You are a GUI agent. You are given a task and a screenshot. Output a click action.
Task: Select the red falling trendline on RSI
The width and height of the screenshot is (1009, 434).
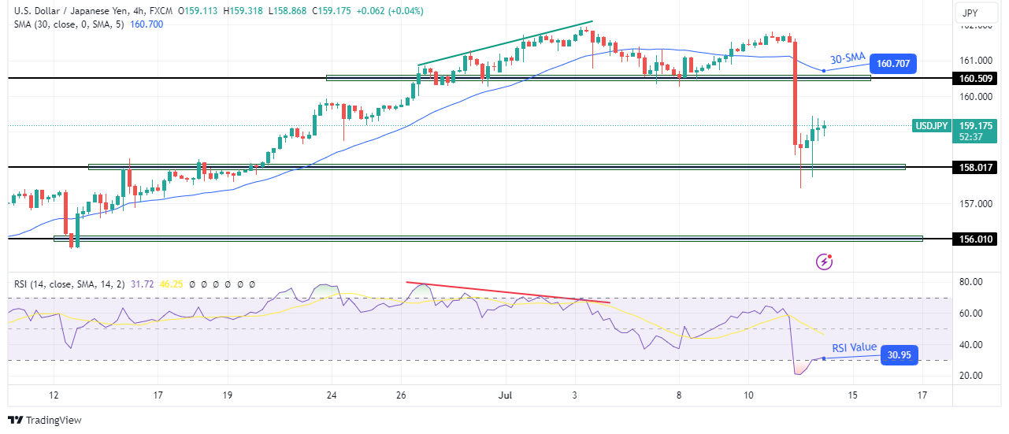[508, 292]
